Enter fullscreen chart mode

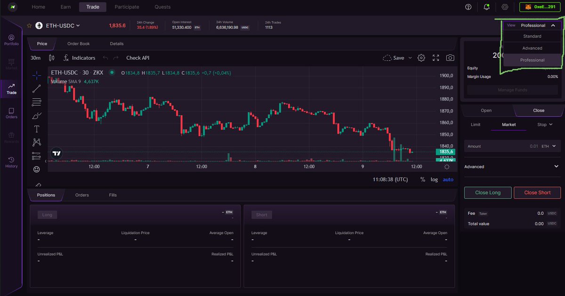436,58
